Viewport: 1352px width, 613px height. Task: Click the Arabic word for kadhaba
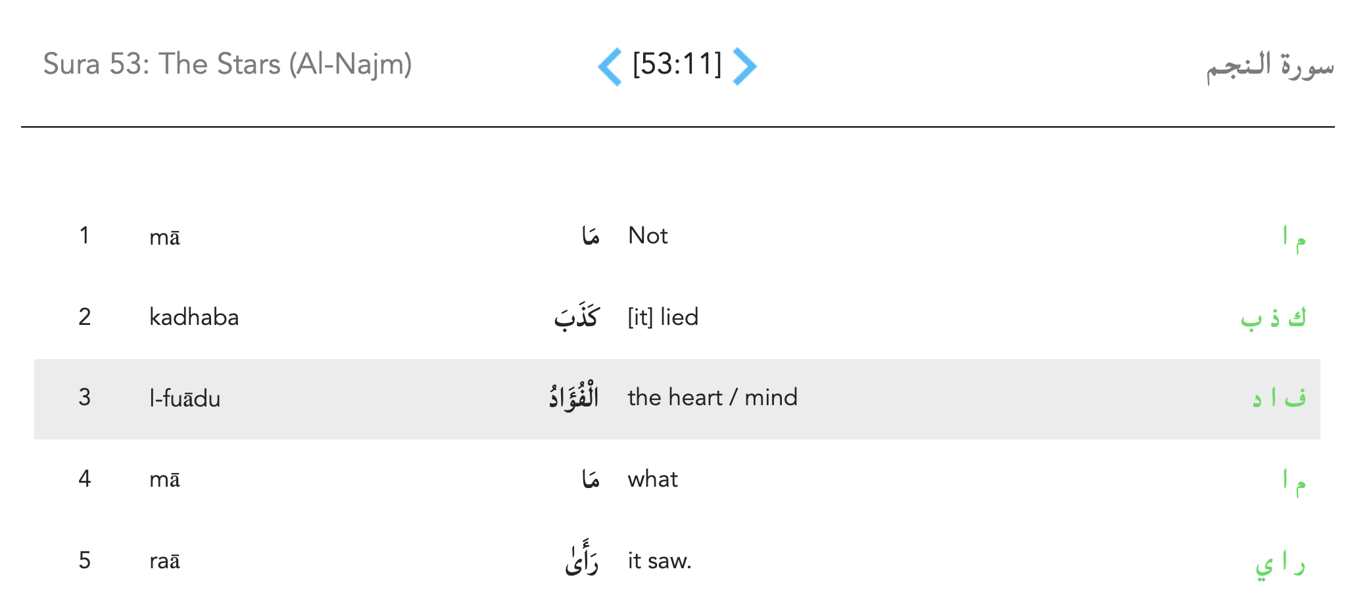[575, 318]
